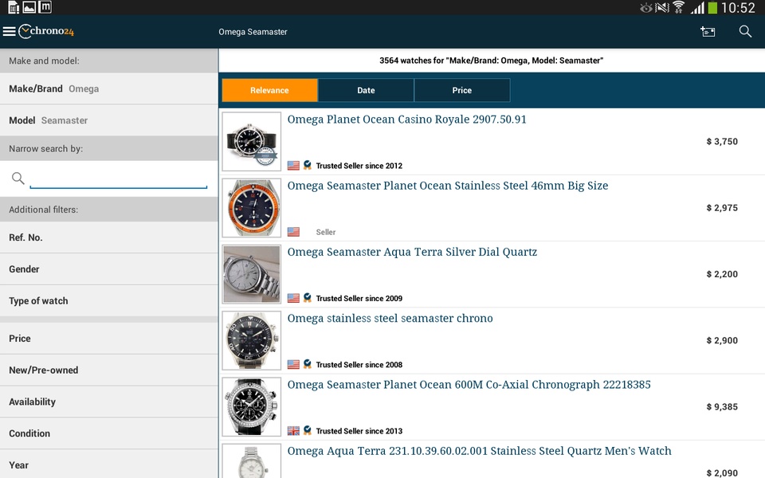Change the Model filter Seamaster
Viewport: 765px width, 478px height.
coord(109,120)
